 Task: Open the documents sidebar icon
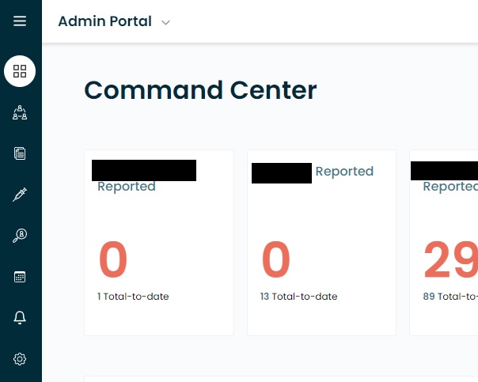pos(20,153)
